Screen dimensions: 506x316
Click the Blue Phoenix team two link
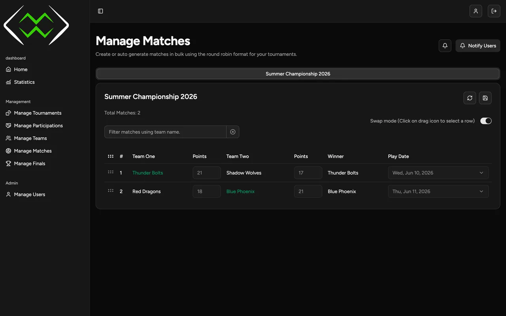pyautogui.click(x=240, y=191)
